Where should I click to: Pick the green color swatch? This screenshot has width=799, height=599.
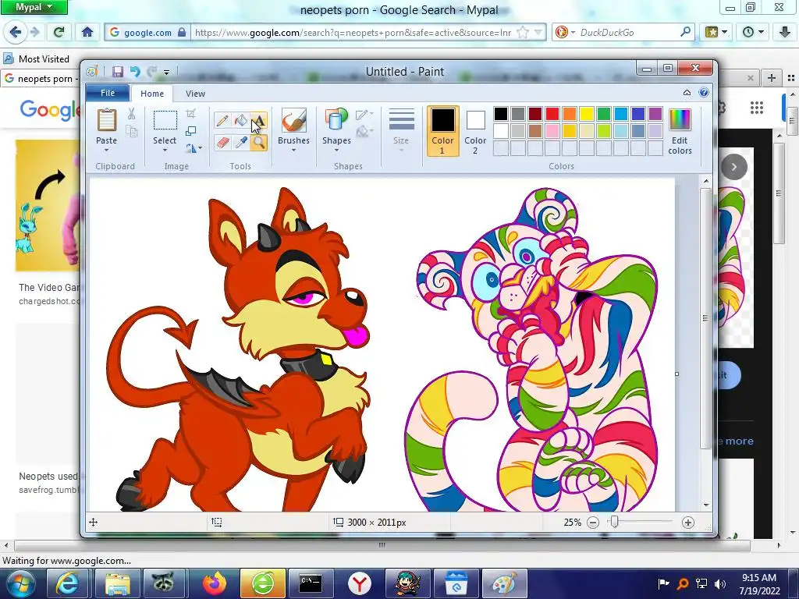point(604,114)
